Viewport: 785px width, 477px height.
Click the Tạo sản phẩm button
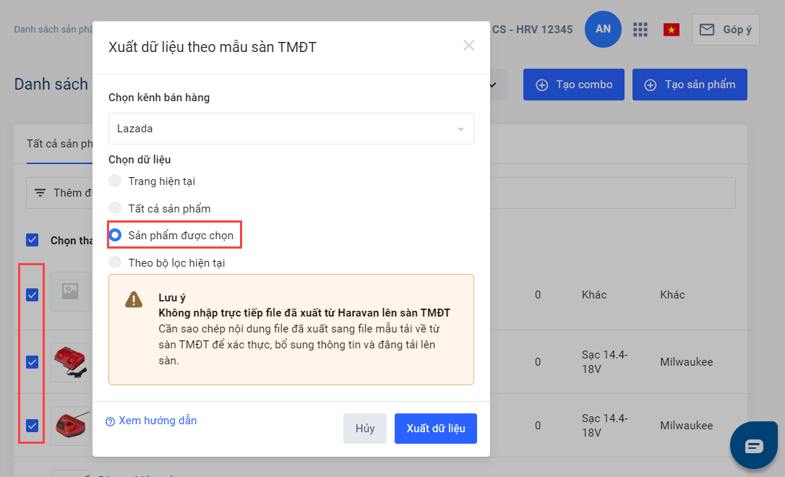point(690,85)
